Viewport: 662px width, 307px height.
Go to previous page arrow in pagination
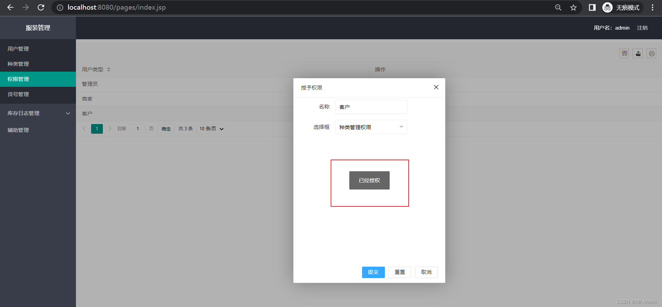tap(84, 129)
